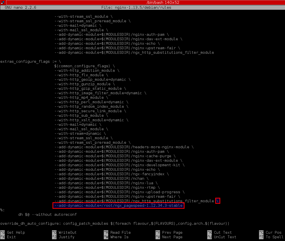Click the ^V Next Page shortcut
This screenshot has height=241, width=285.
169,237
